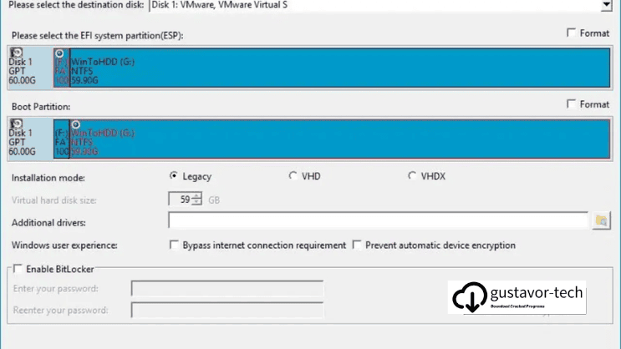Click the Enter your password field
The image size is (621, 349).
point(227,288)
